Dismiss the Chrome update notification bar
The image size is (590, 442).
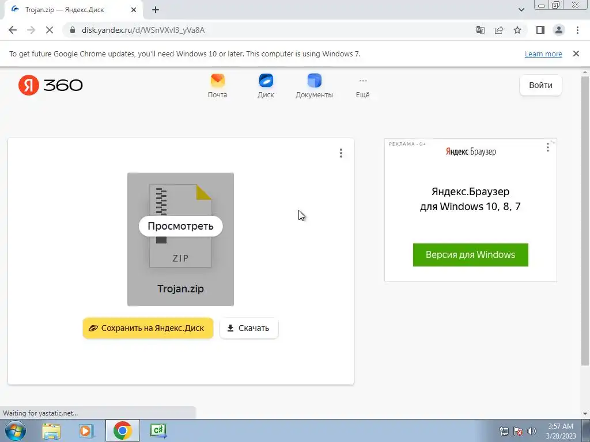(x=576, y=54)
